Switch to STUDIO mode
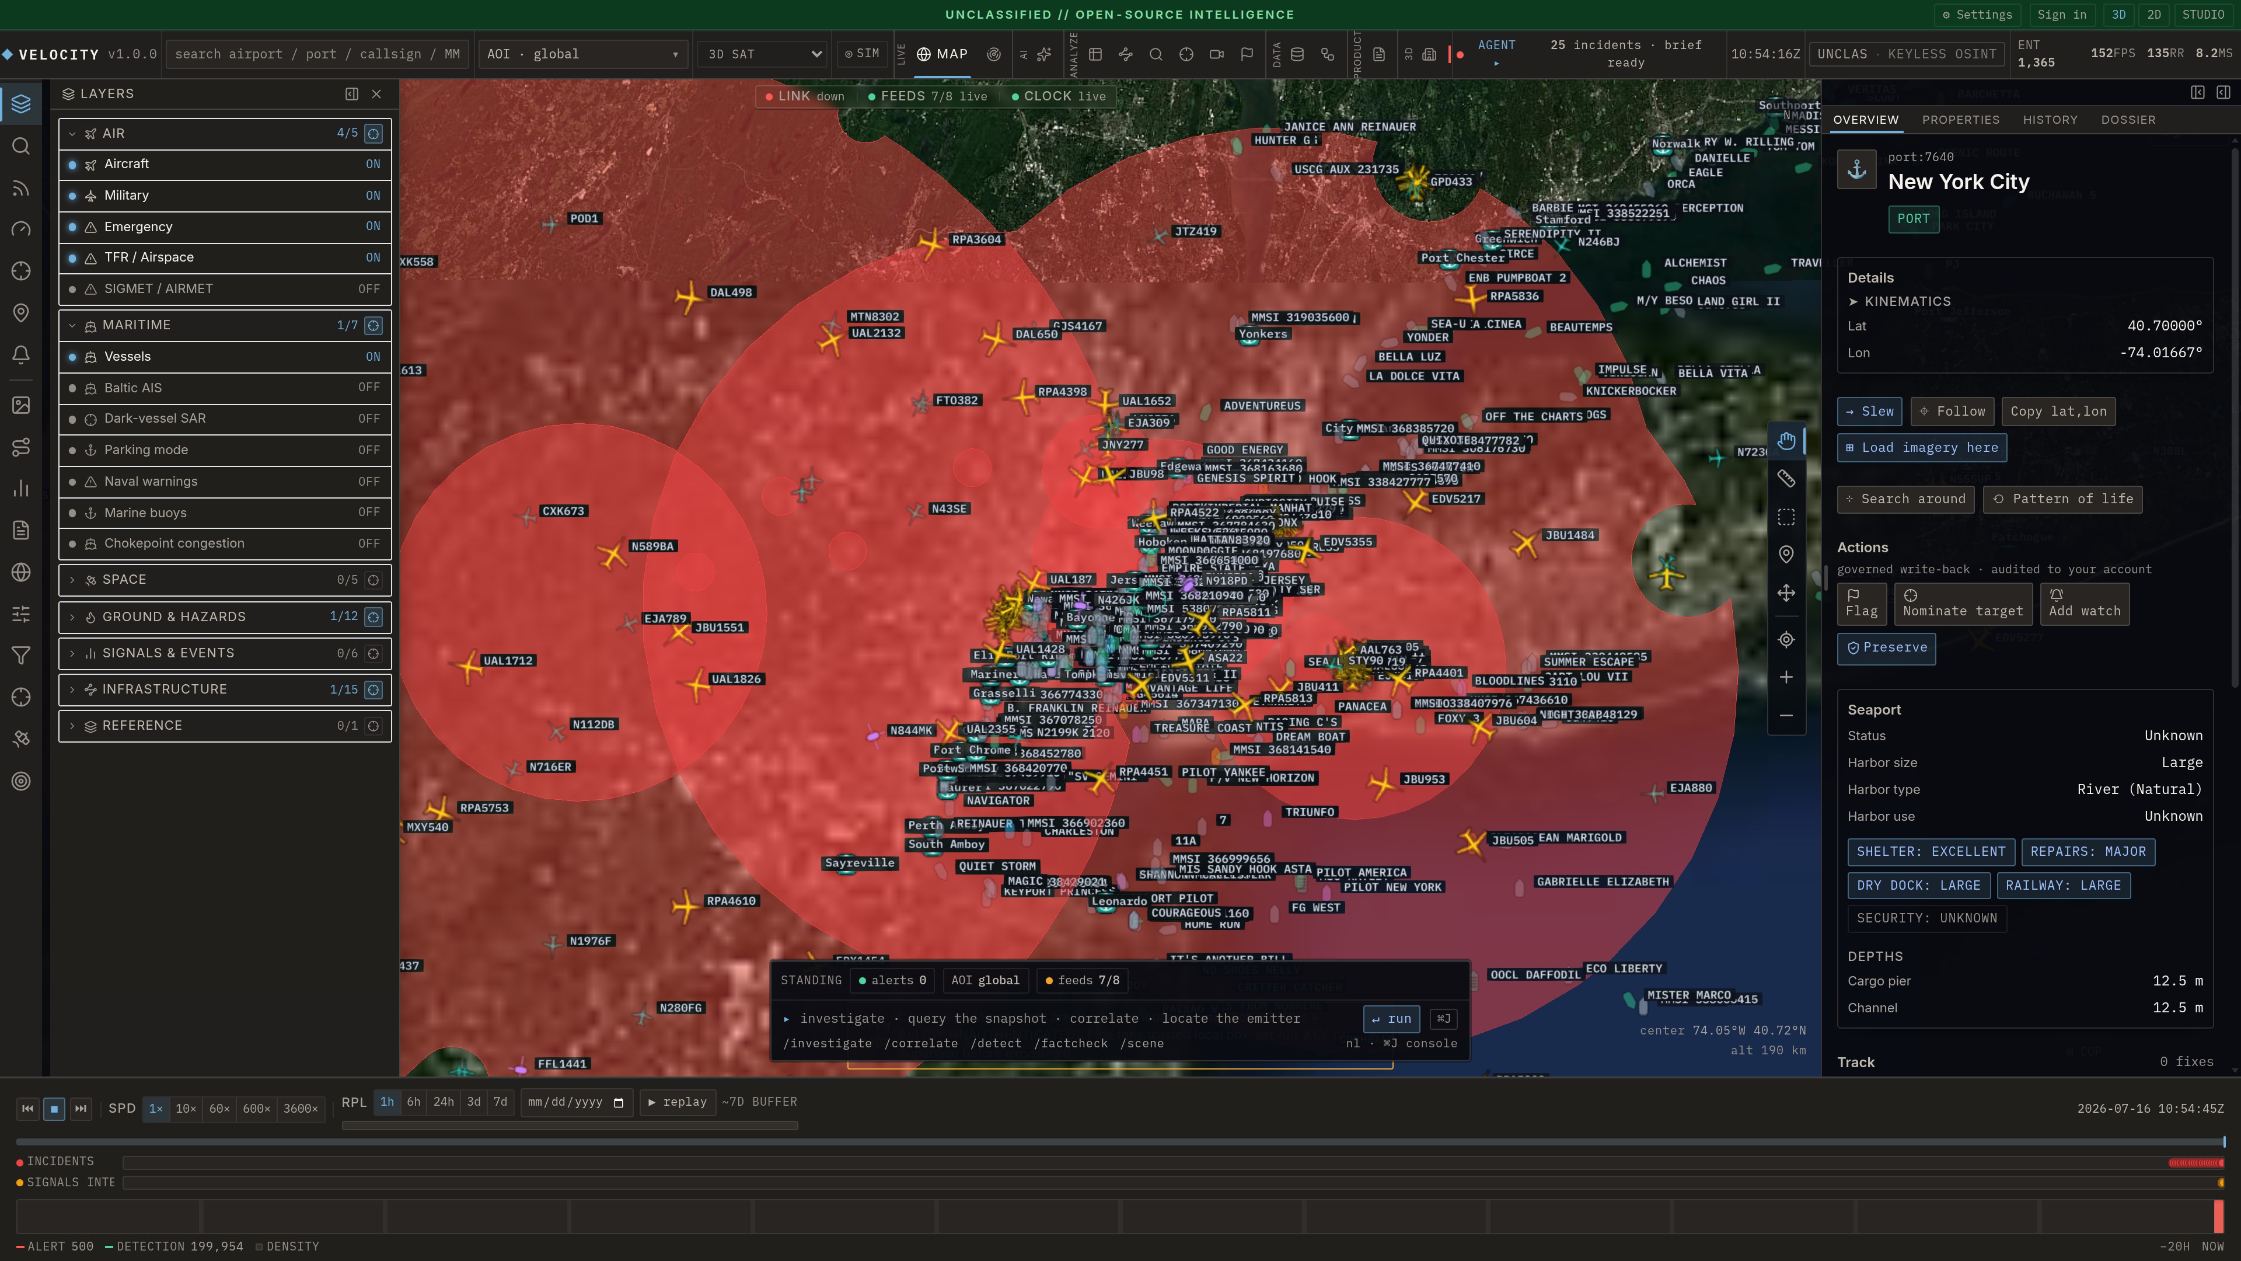 coord(2202,15)
